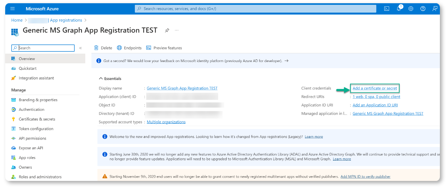Click the API permissions icon
Screen dimensions: 448x189
coord(13,138)
